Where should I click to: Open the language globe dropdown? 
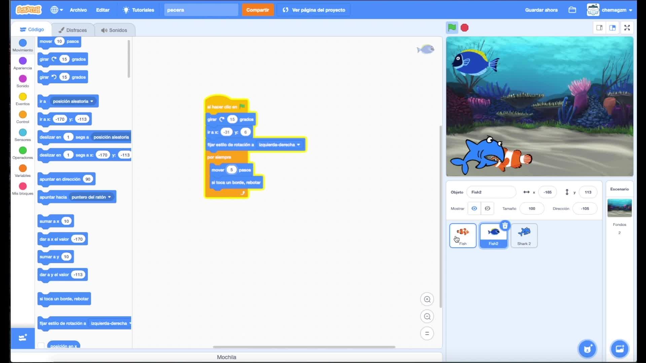57,10
